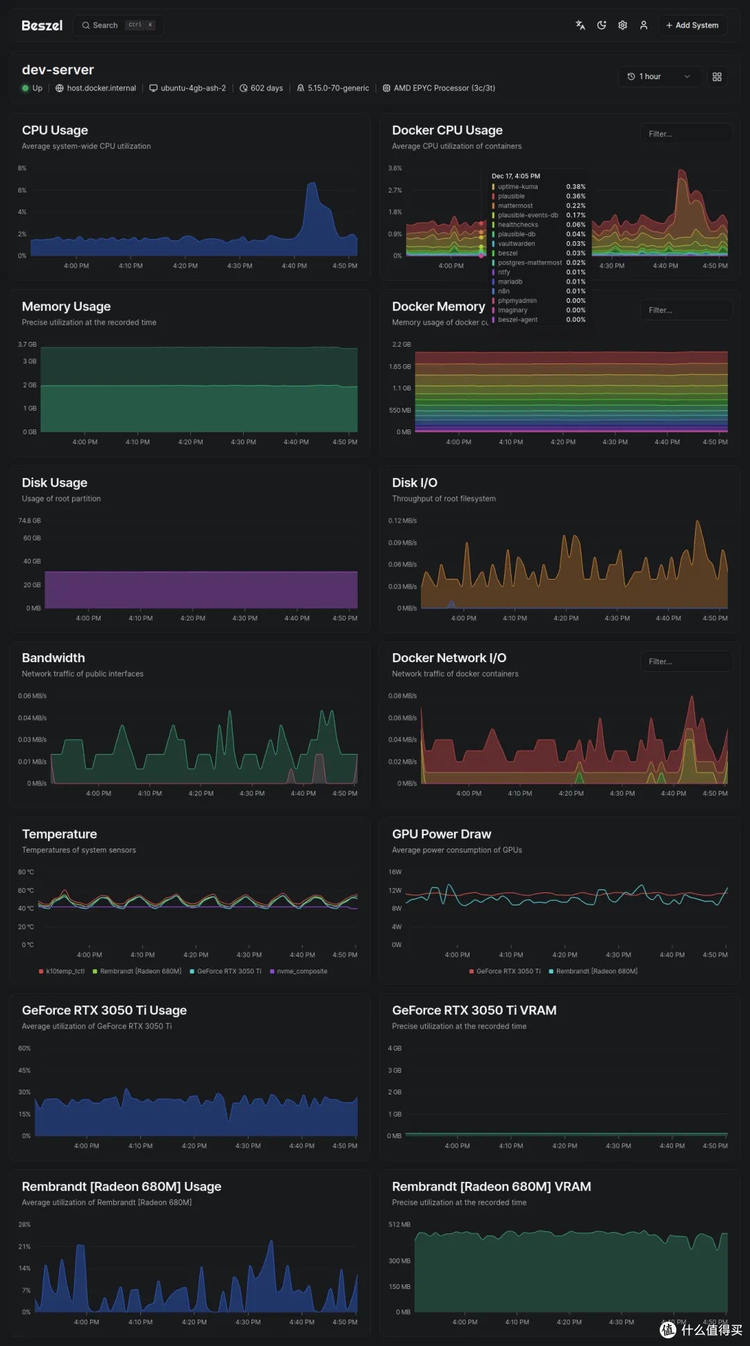Click the Docker CPU Usage chart heading
Viewport: 750px width, 1346px height.
point(447,131)
